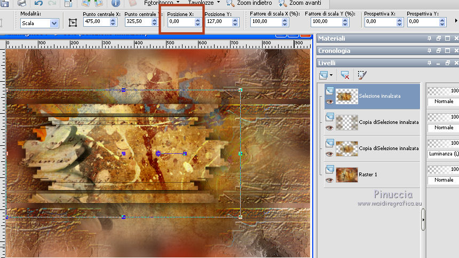
Task: Open blend mode dropdown of Selezione innalzata layer
Action: click(x=443, y=101)
